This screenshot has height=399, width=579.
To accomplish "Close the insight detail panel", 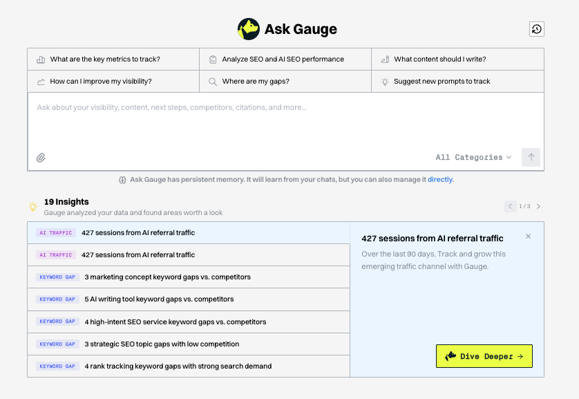I will coord(528,236).
